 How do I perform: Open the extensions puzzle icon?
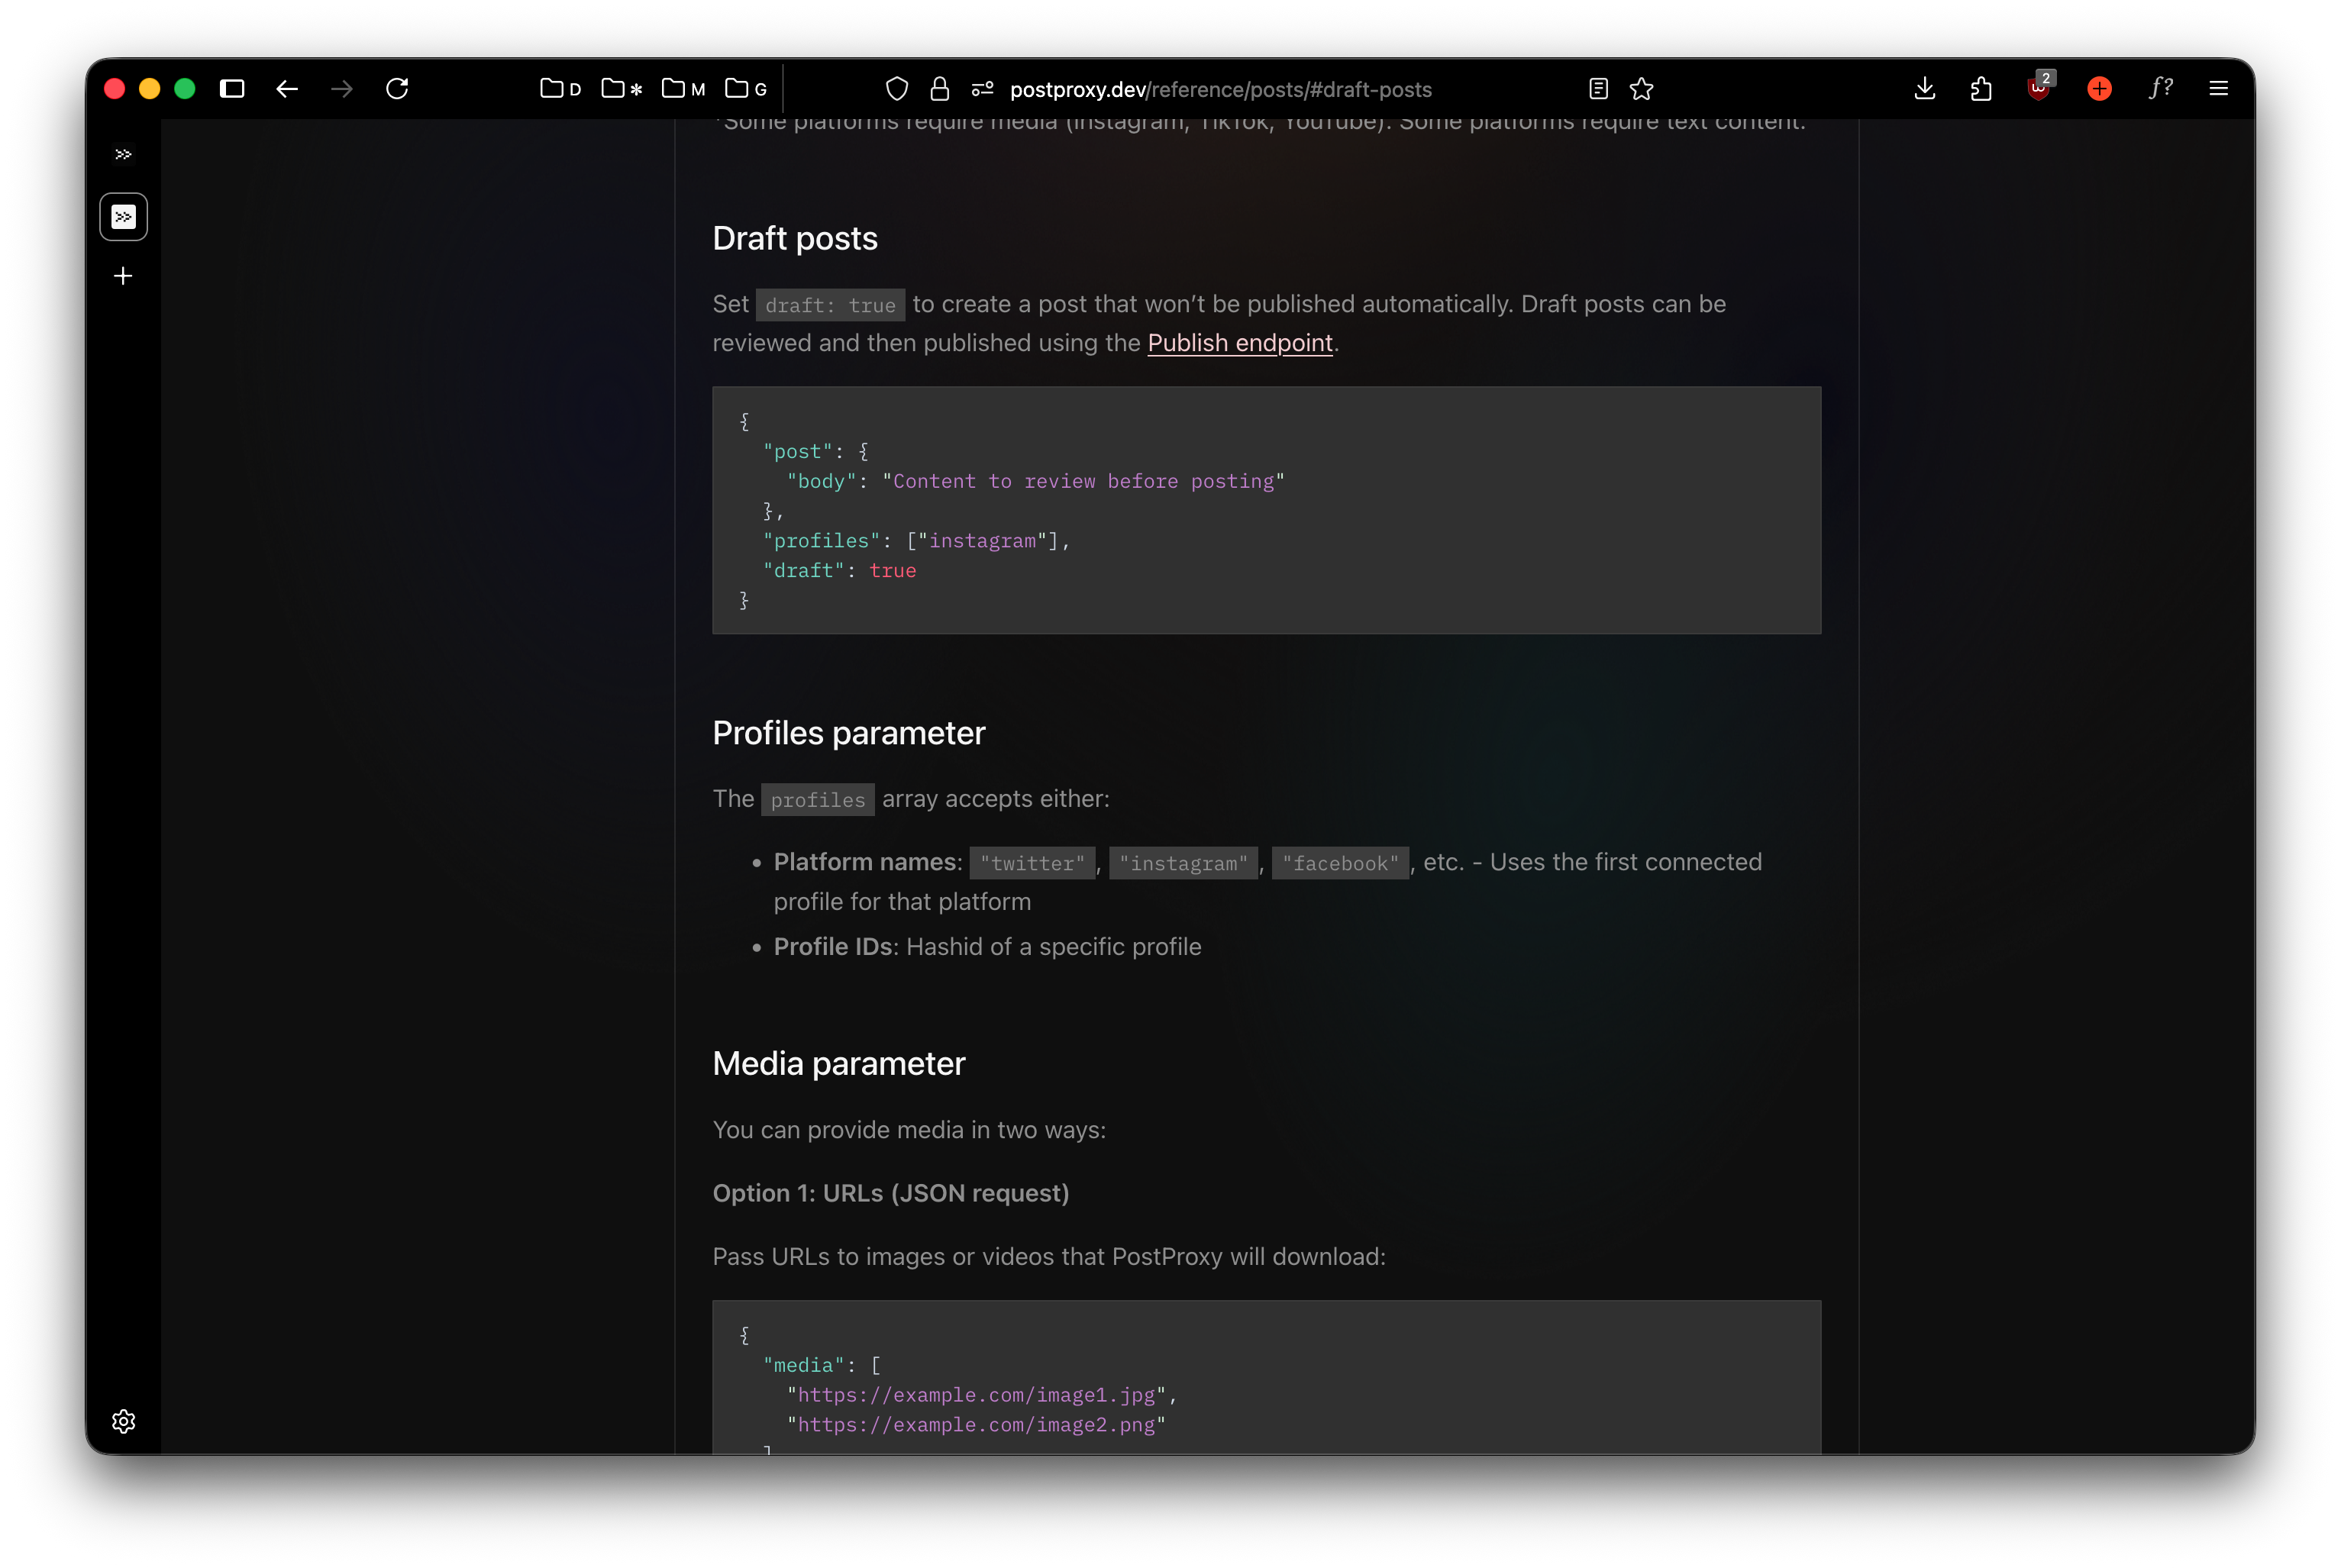(1980, 89)
